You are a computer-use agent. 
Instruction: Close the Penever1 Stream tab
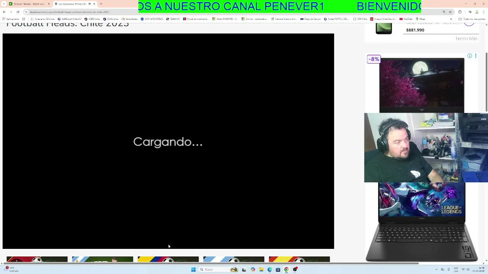[x=48, y=4]
